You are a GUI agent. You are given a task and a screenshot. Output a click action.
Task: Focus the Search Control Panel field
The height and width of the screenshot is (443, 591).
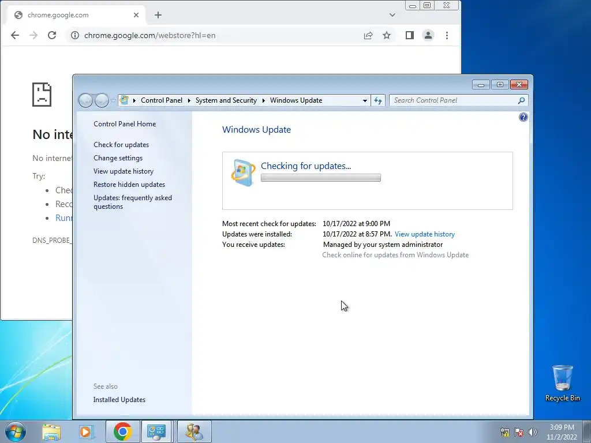[x=459, y=100]
